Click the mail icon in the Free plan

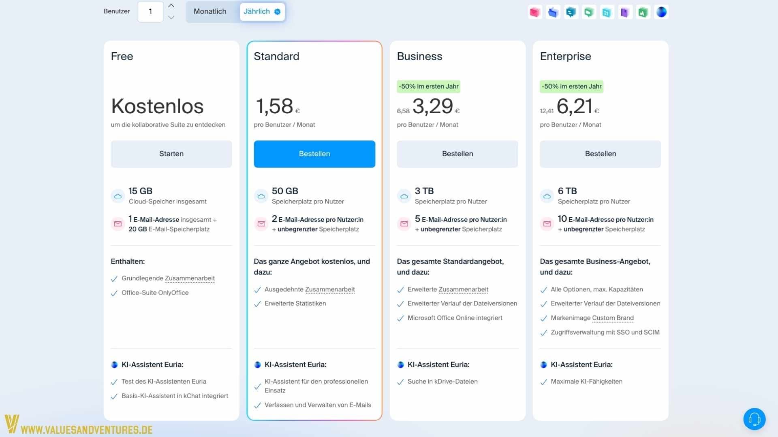118,224
